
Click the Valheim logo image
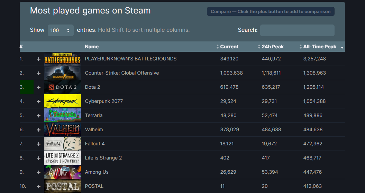62,129
